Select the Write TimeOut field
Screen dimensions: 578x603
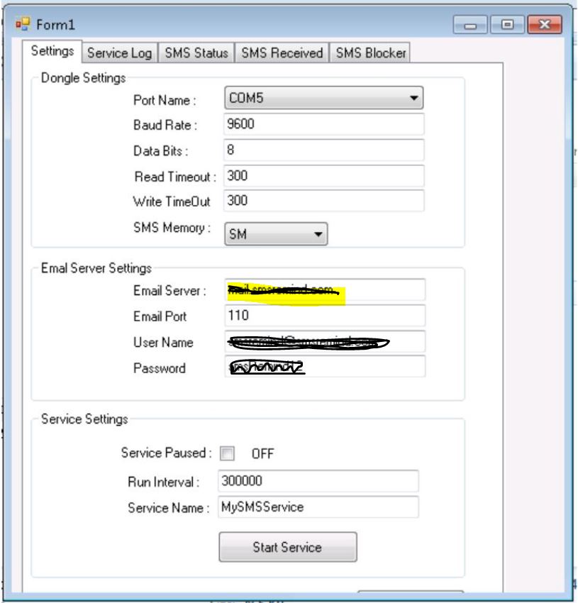[323, 201]
